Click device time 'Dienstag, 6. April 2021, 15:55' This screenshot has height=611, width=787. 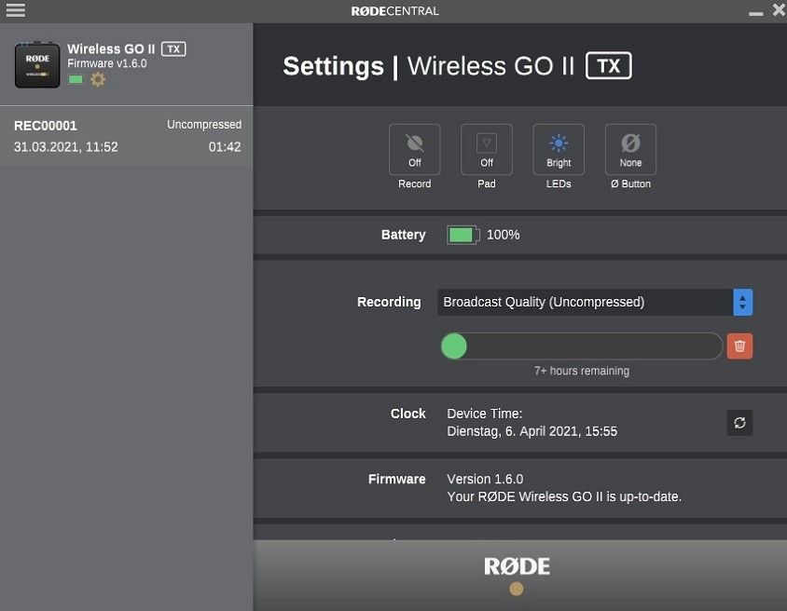(532, 431)
